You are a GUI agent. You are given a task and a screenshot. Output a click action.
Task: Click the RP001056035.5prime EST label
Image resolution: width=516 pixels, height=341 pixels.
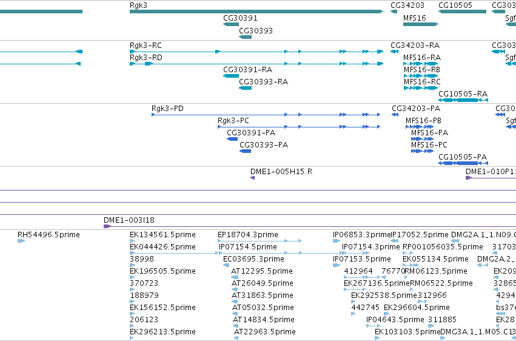[x=443, y=247]
